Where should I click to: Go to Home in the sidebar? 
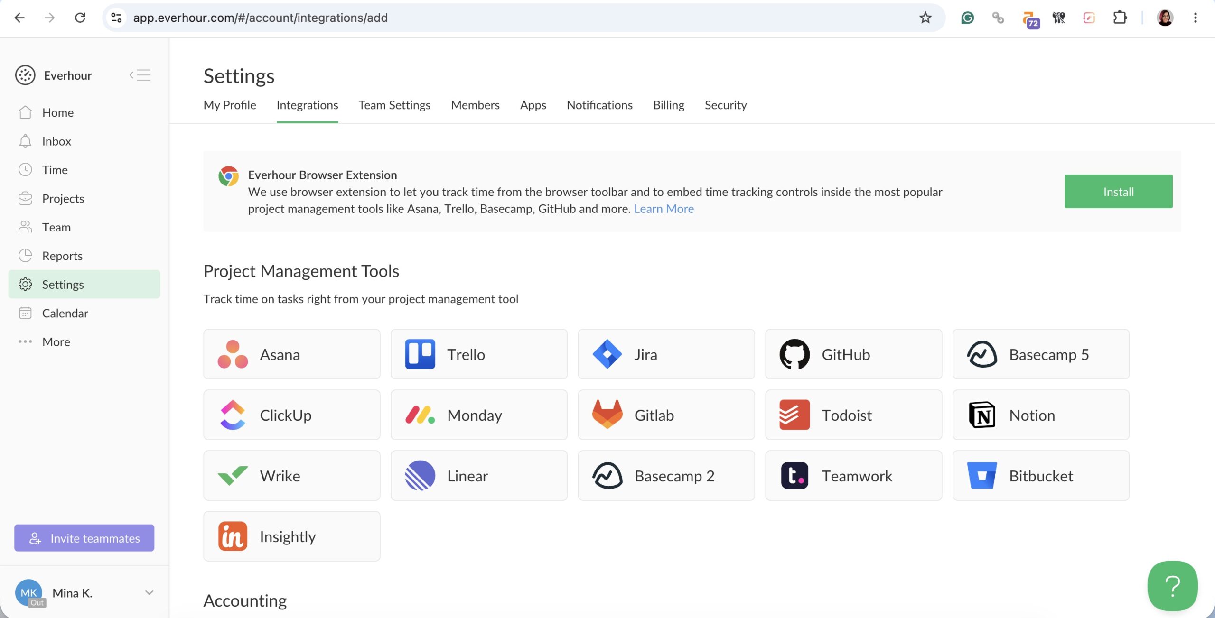pyautogui.click(x=84, y=112)
